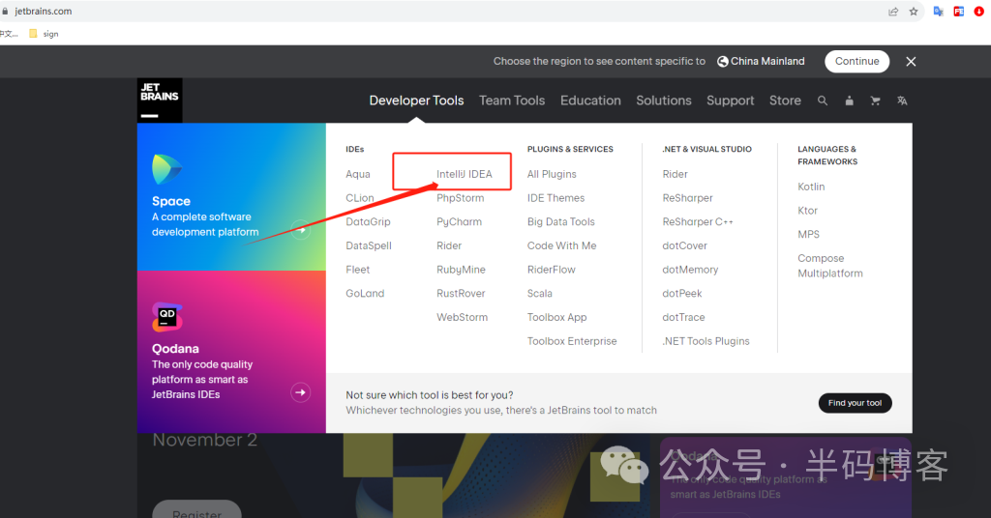This screenshot has width=991, height=518.
Task: Click the red download extension icon
Action: 979,12
